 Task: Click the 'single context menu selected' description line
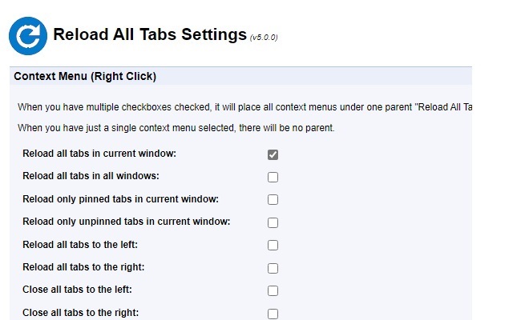(176, 128)
